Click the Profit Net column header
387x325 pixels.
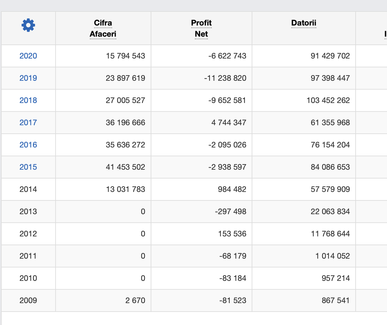pos(201,28)
